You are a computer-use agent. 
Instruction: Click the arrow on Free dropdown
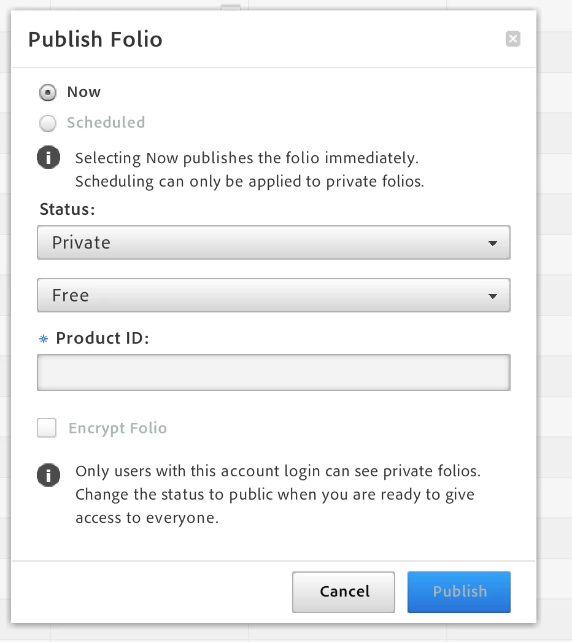(x=492, y=296)
